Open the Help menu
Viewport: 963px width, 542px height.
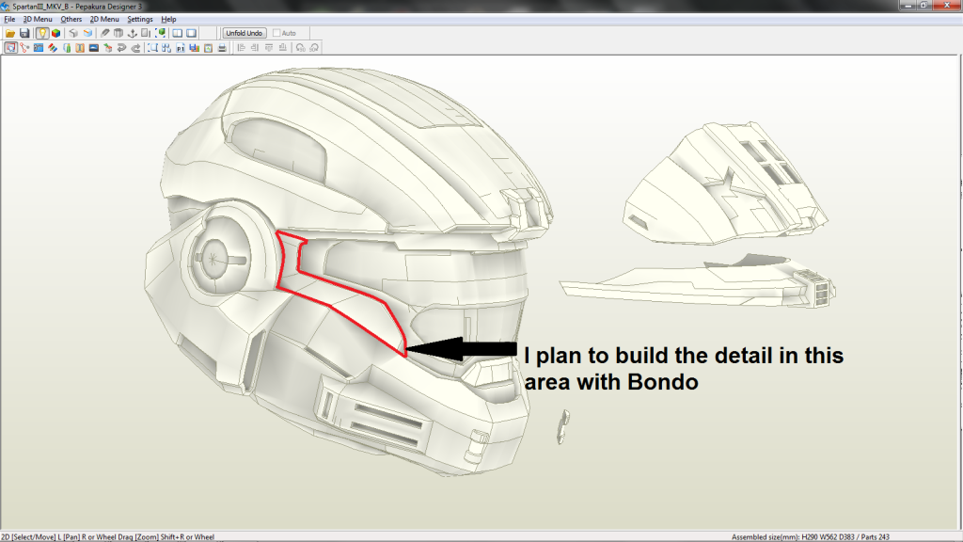tap(168, 19)
